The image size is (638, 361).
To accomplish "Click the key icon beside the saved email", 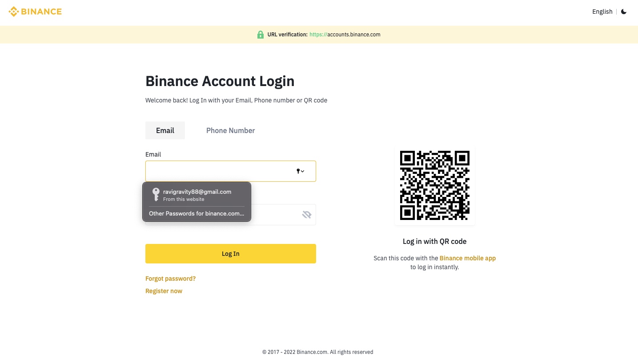I will pyautogui.click(x=156, y=195).
